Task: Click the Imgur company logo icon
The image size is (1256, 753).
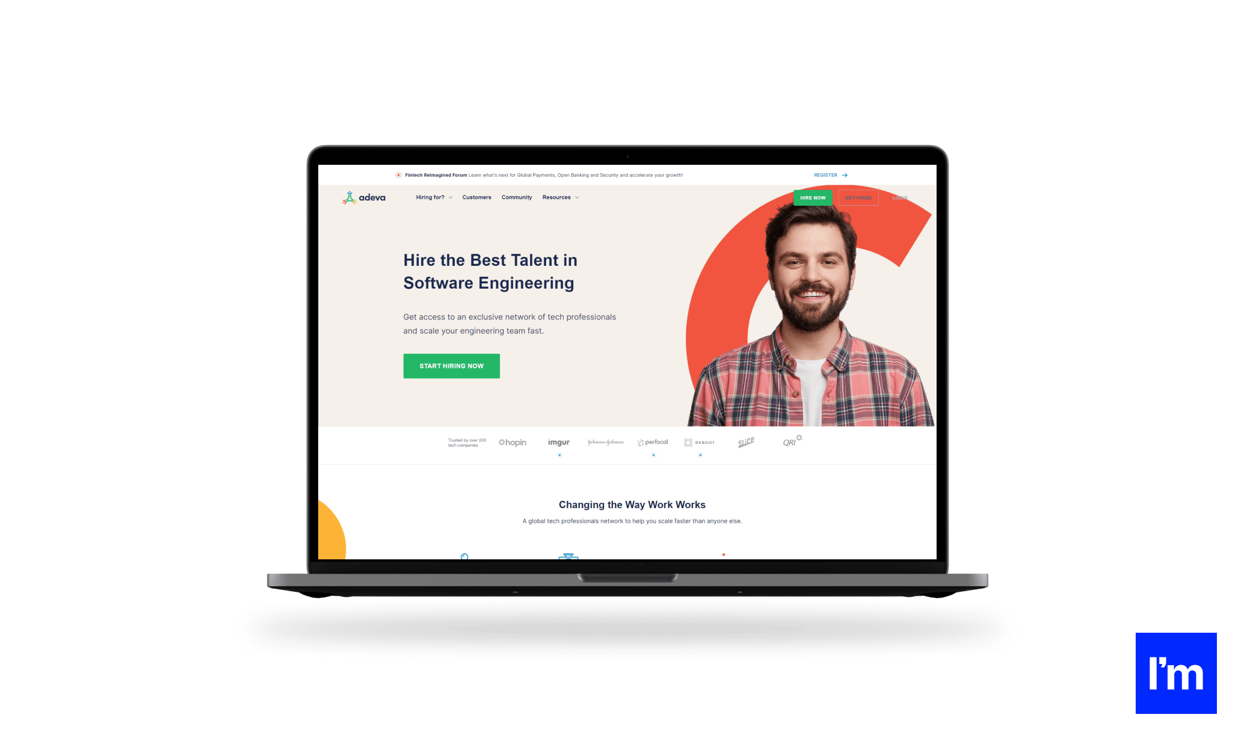Action: [x=558, y=443]
